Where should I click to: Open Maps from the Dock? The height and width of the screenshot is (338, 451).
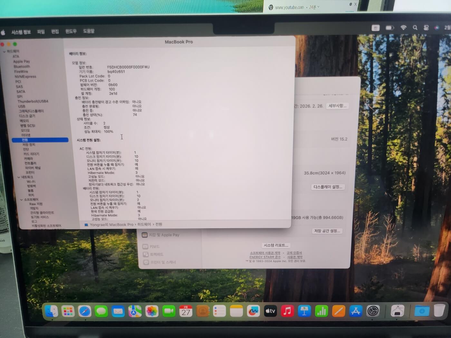point(135,311)
